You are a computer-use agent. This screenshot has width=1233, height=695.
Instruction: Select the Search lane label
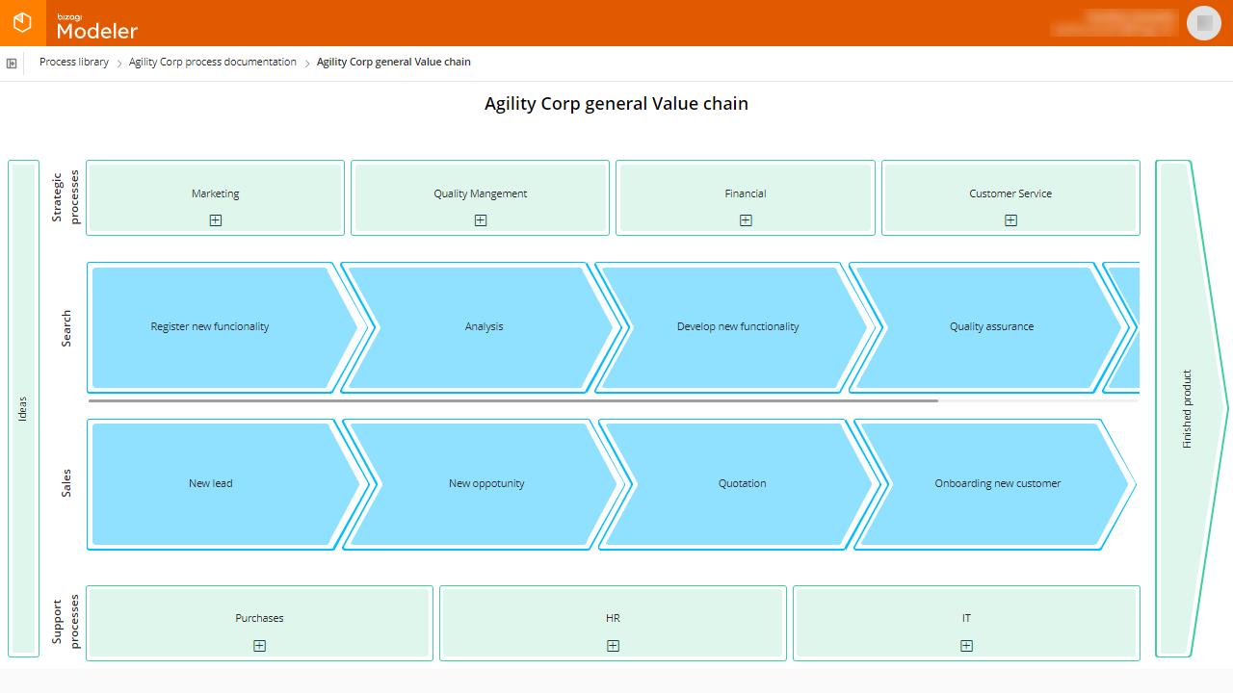point(66,328)
